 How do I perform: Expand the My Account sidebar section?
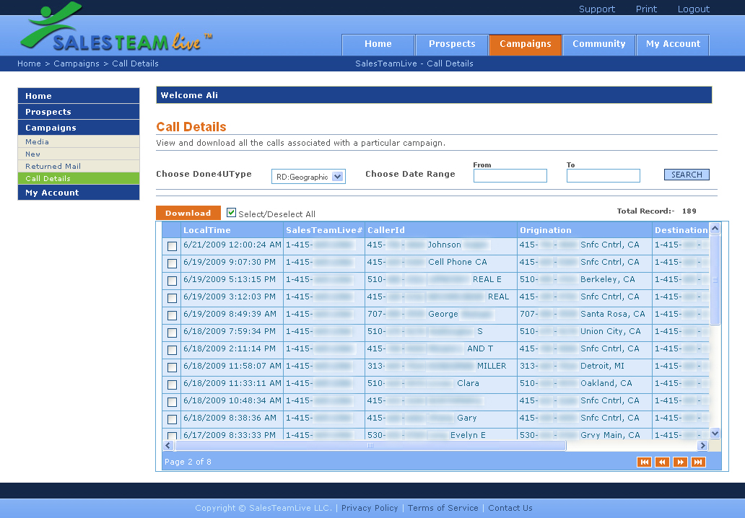[78, 193]
